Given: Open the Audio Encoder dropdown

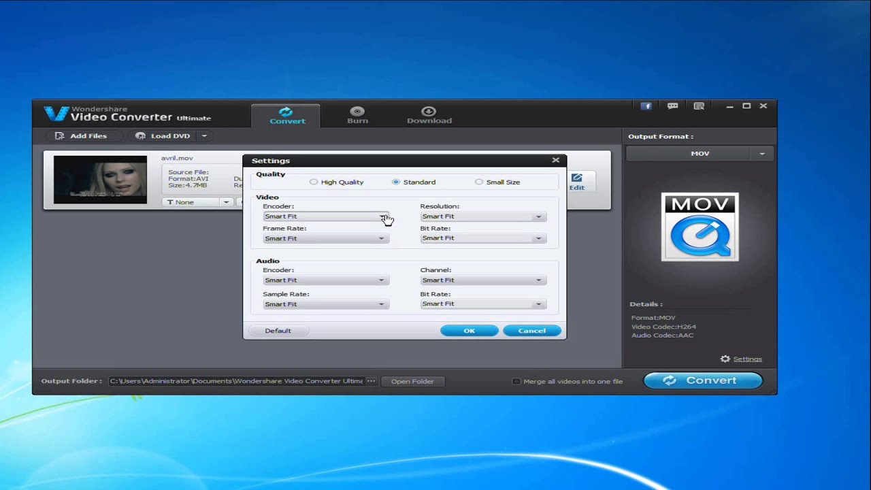Looking at the screenshot, I should [325, 280].
